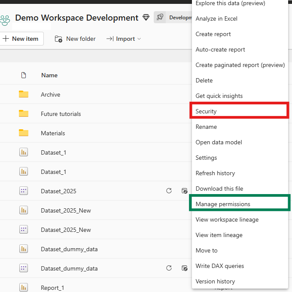Open Refresh history from the menu
Viewport: 292px width, 292px height.
tap(215, 173)
